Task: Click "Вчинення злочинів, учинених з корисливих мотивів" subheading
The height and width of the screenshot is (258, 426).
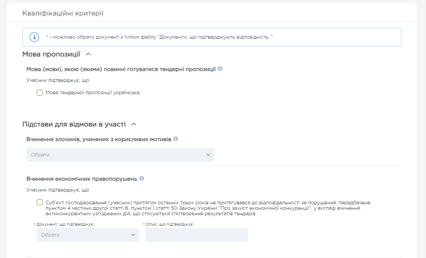Action: 99,139
